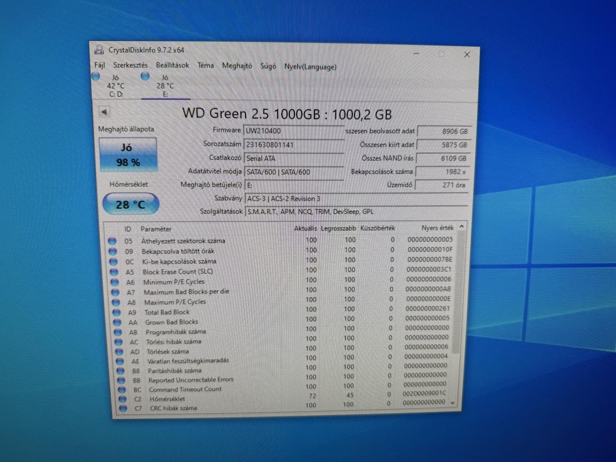Viewport: 616px width, 462px height.
Task: Click status orb for Total Bad Block
Action: [x=117, y=313]
